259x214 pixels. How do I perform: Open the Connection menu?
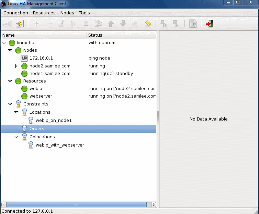(16, 13)
